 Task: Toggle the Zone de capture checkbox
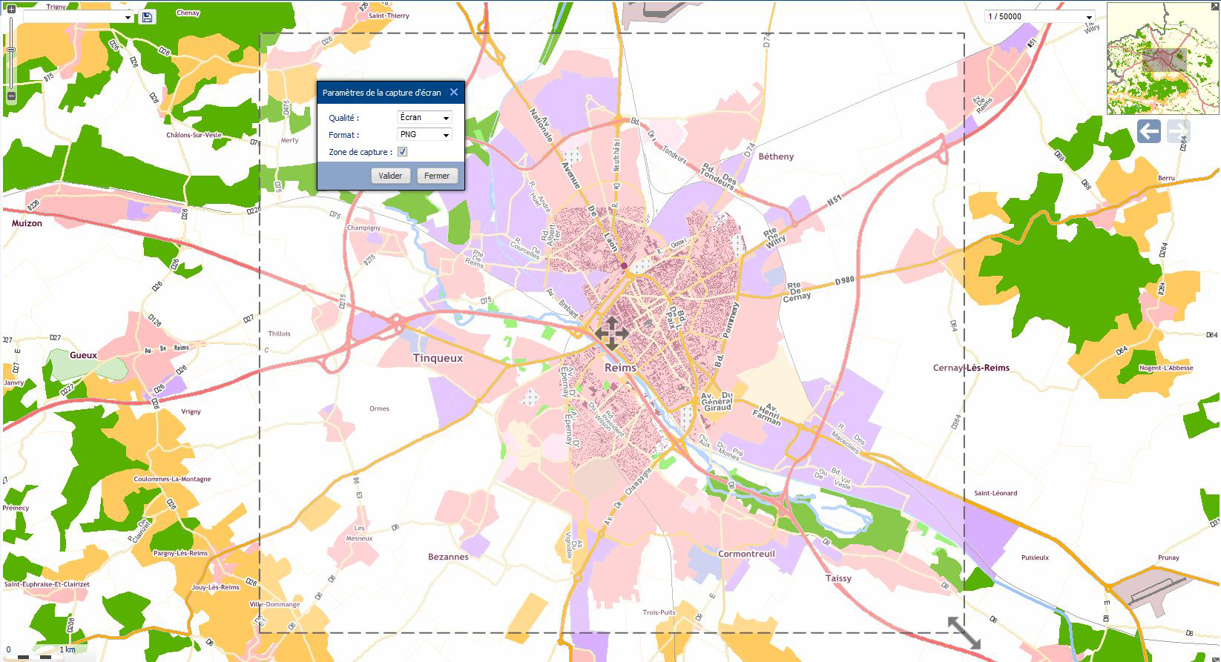click(402, 152)
